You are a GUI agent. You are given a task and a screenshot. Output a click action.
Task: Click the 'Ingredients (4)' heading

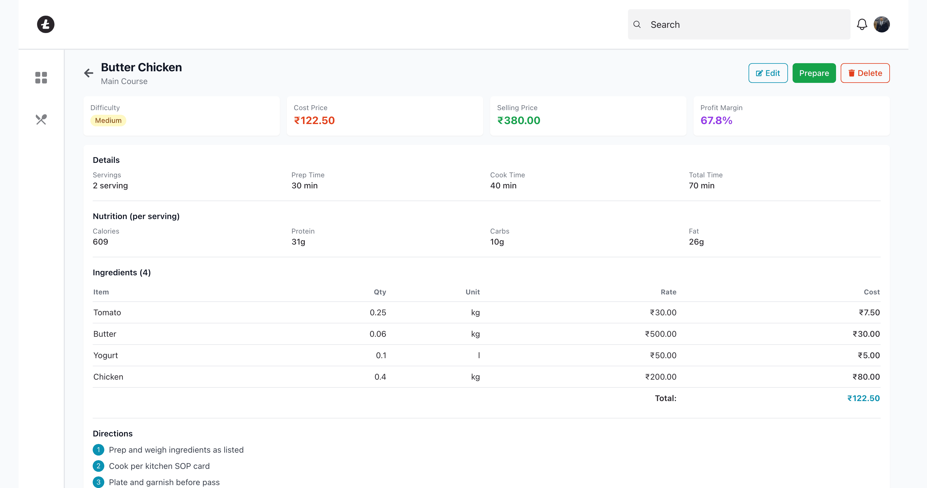(x=122, y=272)
